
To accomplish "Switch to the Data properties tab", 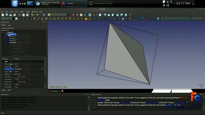I will click(9, 90).
